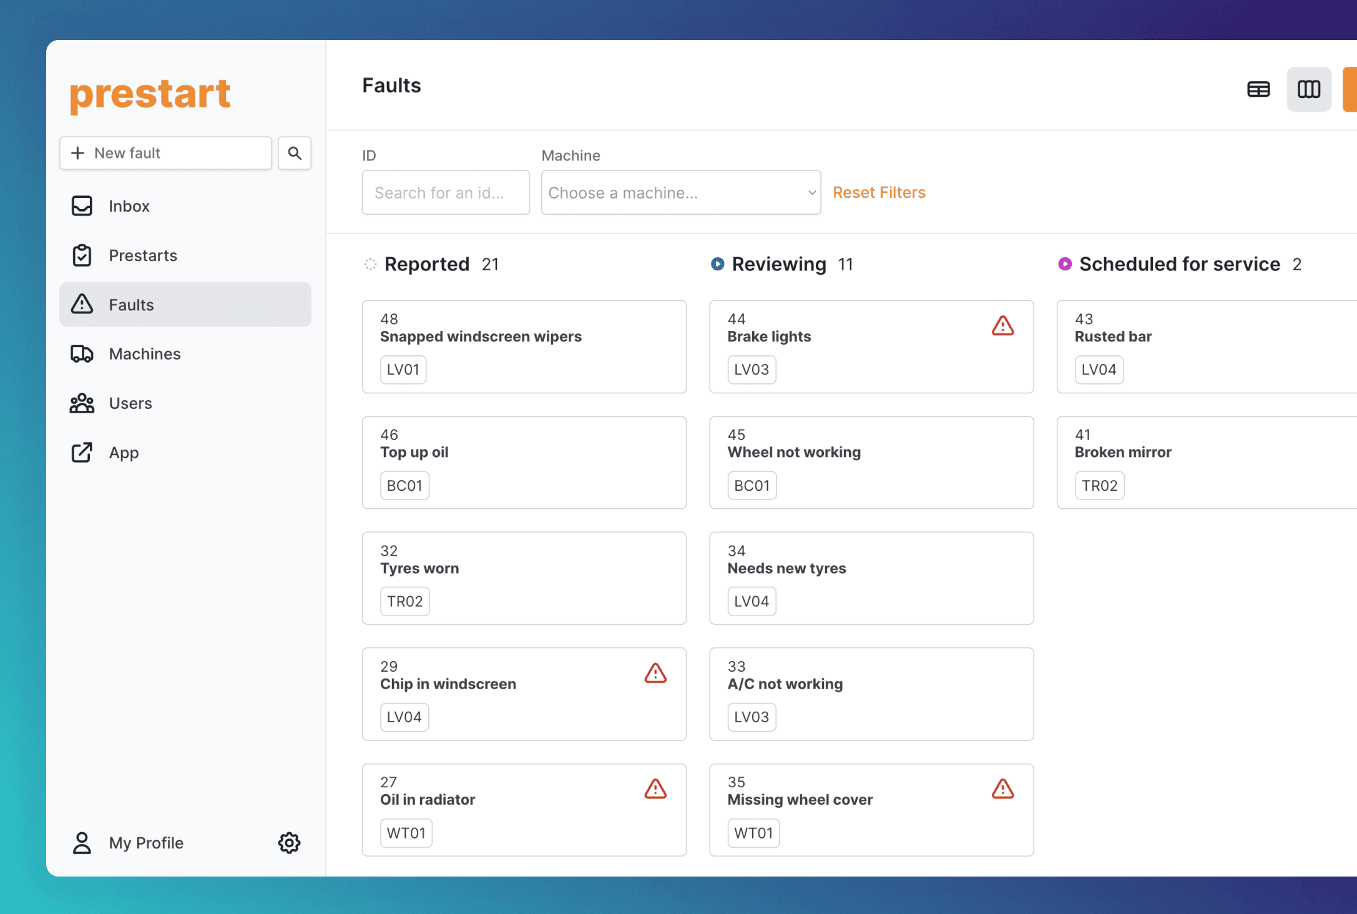Click warning icon on Chip in windscreen
This screenshot has height=914, width=1357.
coord(655,674)
